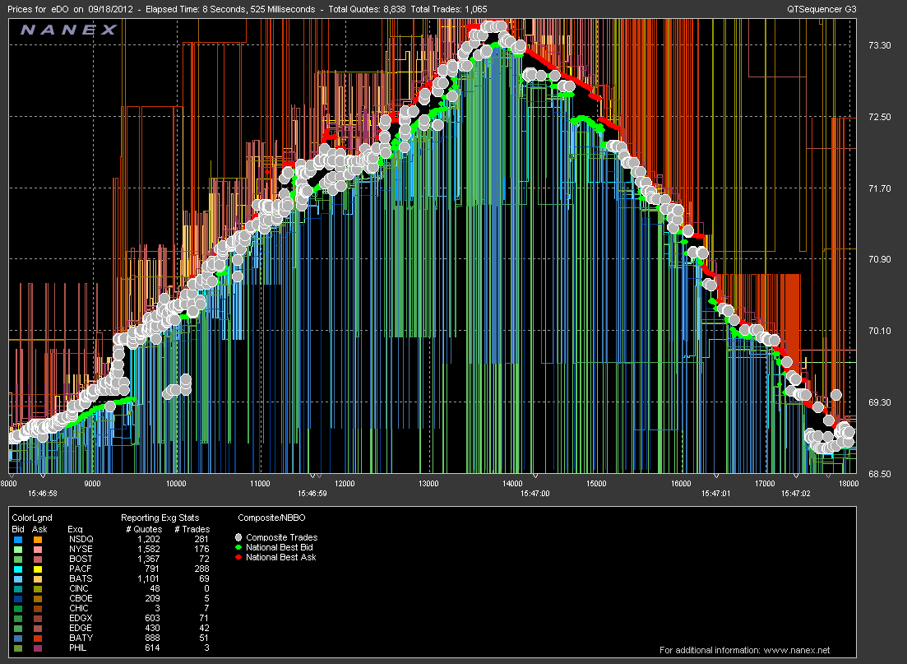Click the PHIL ask color swatch

coord(38,648)
